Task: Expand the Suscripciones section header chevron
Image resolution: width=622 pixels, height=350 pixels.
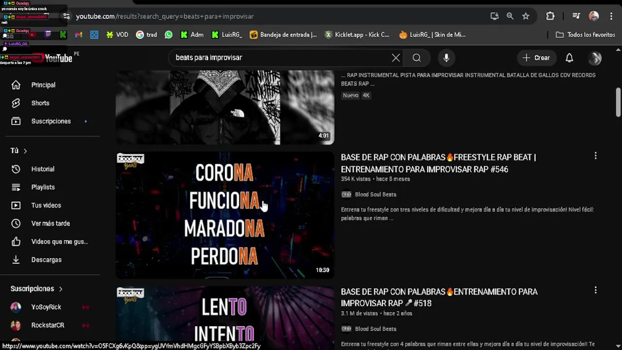Action: 61,289
